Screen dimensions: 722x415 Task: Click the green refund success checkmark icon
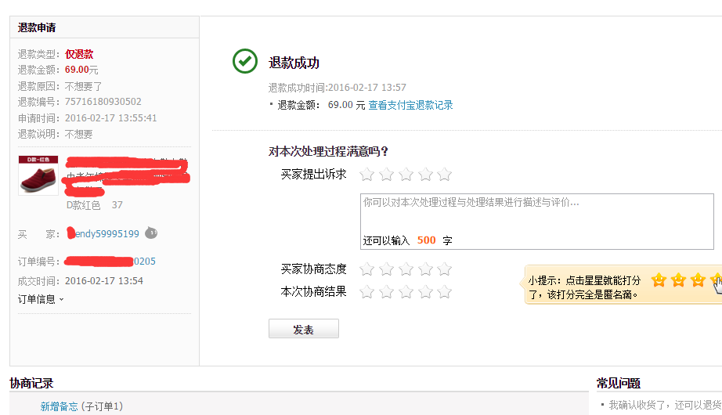click(x=244, y=61)
